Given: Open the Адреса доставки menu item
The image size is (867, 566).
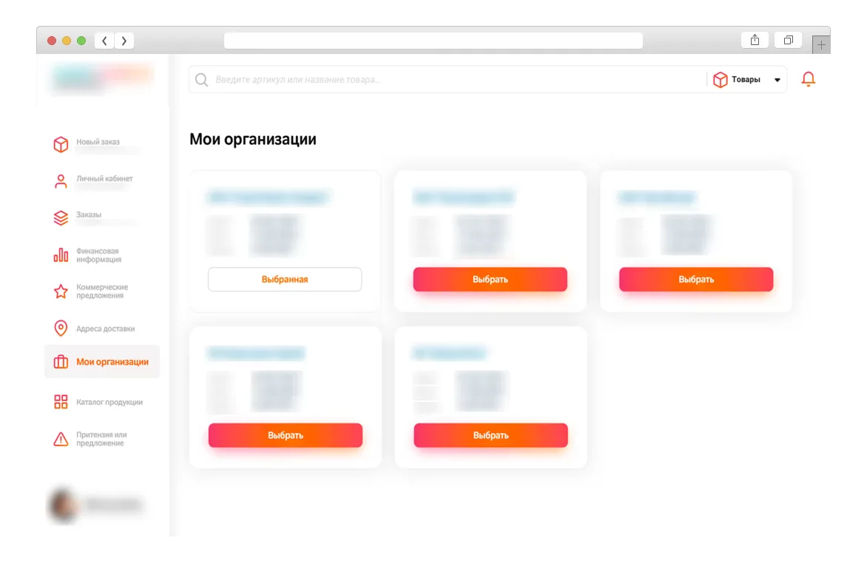Looking at the screenshot, I should [x=102, y=328].
